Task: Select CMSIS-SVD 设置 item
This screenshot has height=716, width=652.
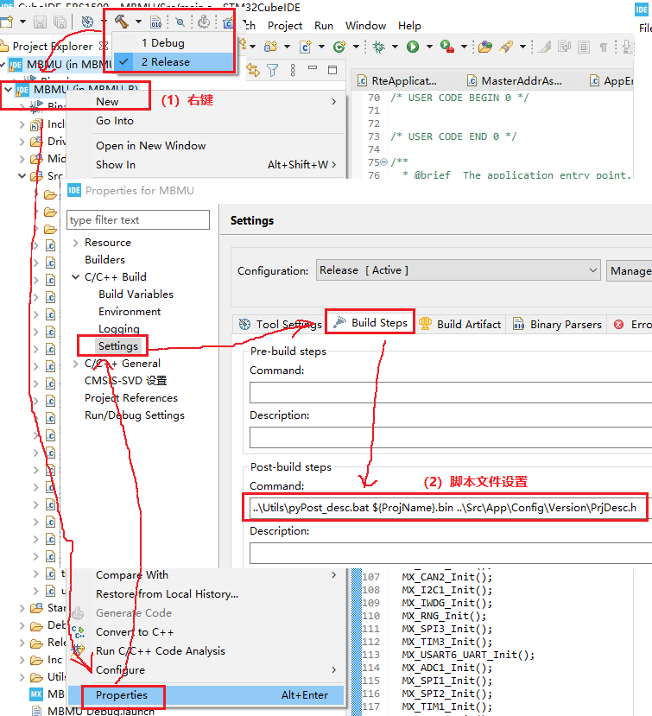Action: [x=125, y=381]
